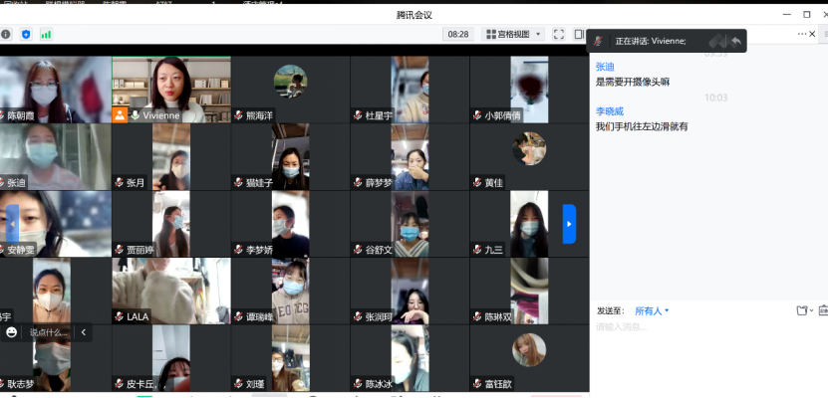Click the muted mic icon beside 黄佳
The image size is (828, 398).
coord(477,183)
